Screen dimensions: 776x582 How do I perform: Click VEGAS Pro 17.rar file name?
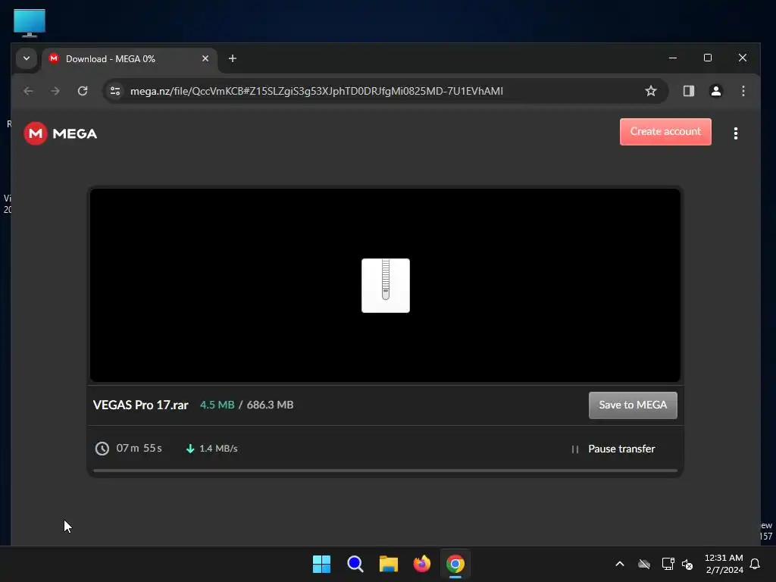pos(140,405)
